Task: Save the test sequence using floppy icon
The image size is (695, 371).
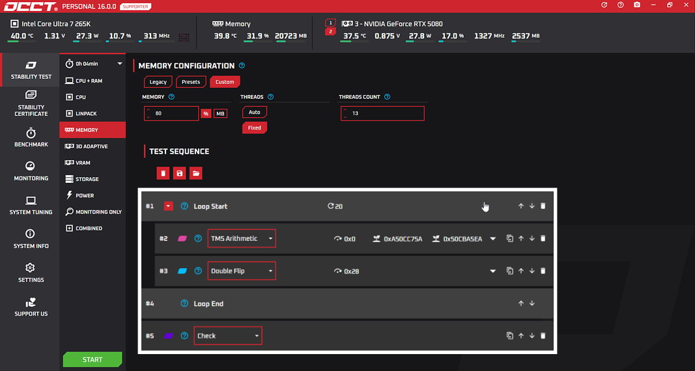Action: click(179, 173)
